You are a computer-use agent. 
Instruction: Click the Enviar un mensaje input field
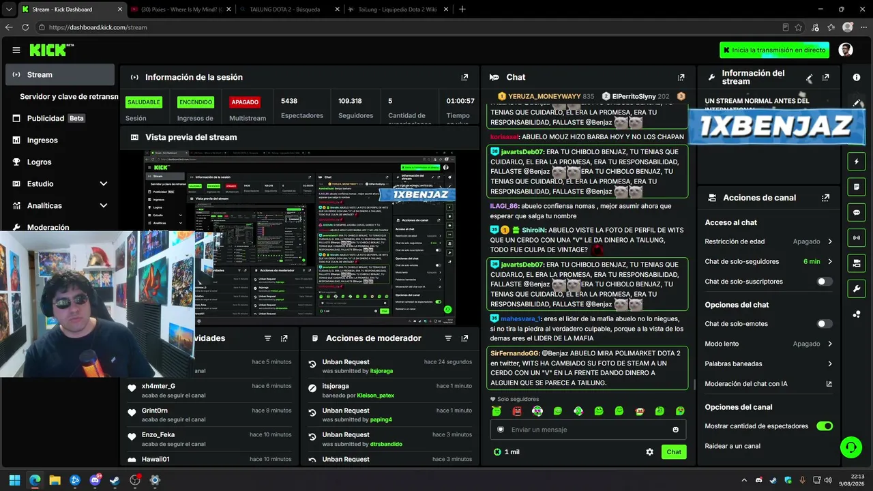[x=587, y=430]
